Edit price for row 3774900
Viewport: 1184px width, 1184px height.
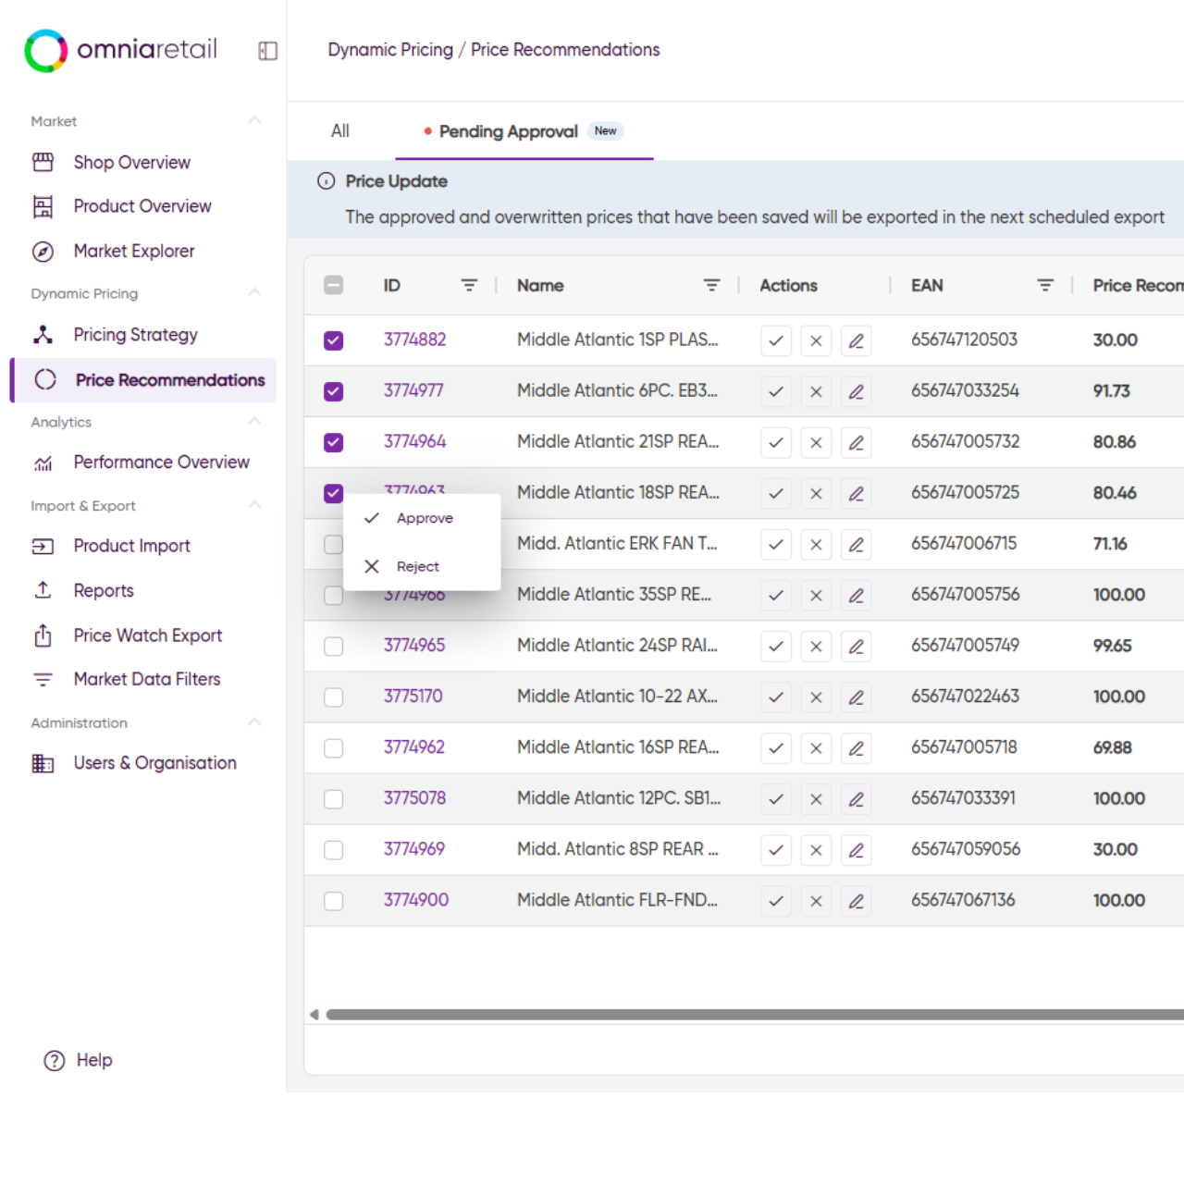857,900
